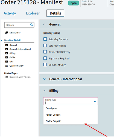Viewport: 114px width, 137px height.
Task: Click the General - International sidebar icon
Action: (7, 49)
